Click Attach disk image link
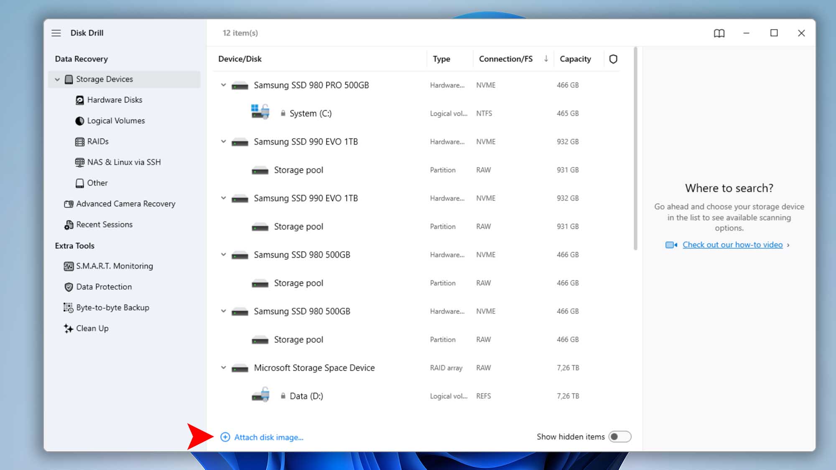 [269, 437]
